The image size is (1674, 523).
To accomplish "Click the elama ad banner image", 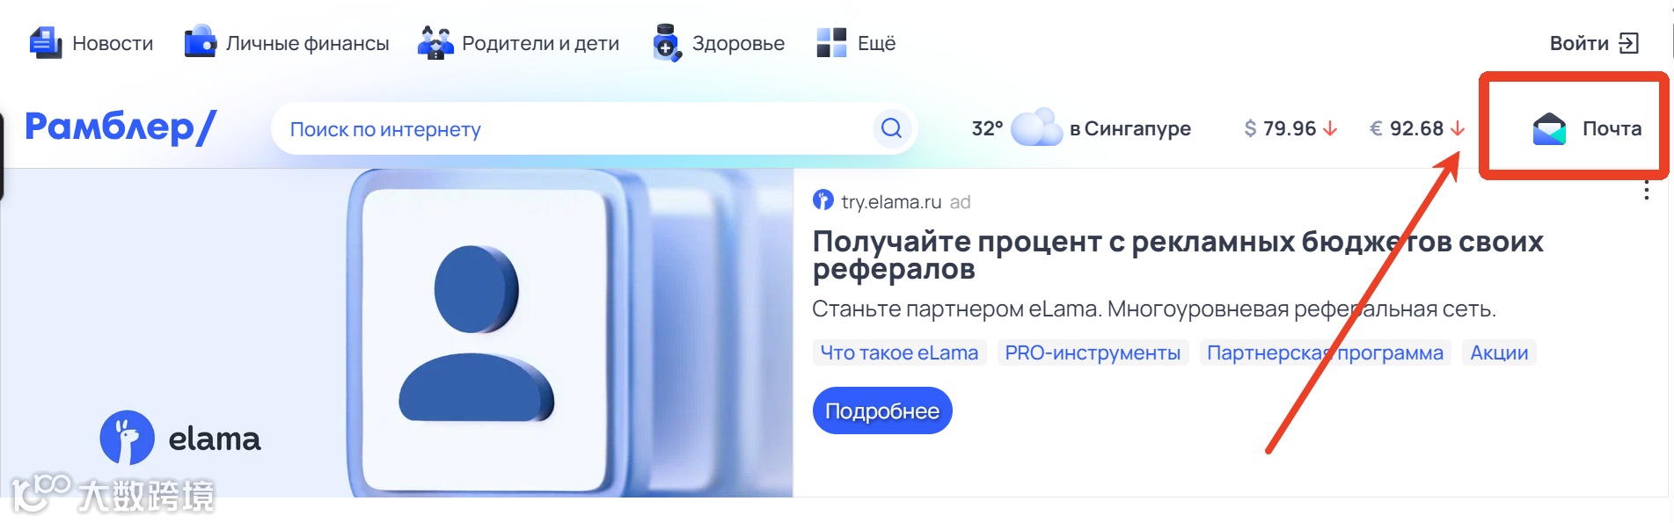I will [x=397, y=333].
